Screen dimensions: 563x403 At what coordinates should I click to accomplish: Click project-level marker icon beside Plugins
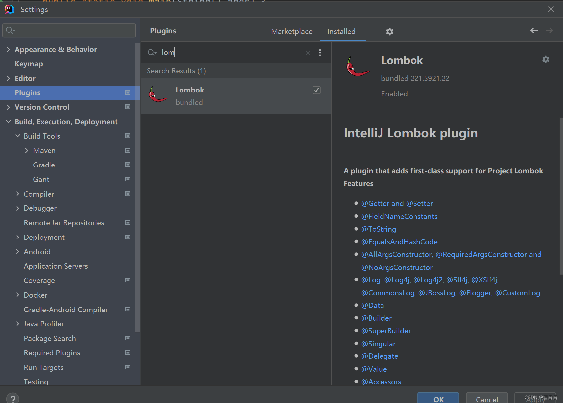(x=128, y=92)
